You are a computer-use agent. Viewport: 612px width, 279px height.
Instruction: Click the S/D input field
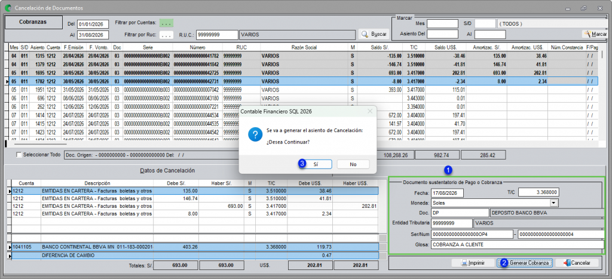click(485, 24)
